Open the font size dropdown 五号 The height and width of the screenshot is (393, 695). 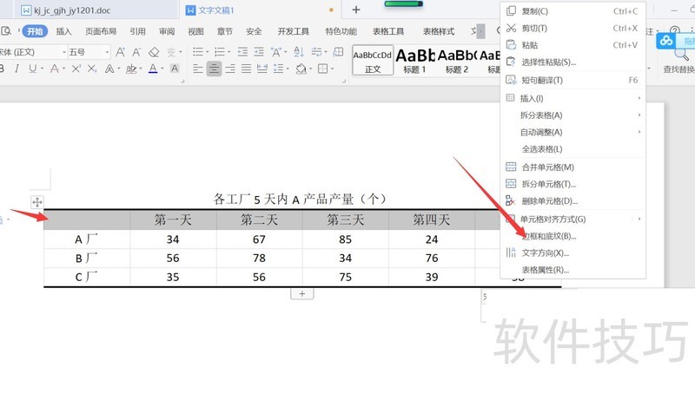tap(107, 52)
